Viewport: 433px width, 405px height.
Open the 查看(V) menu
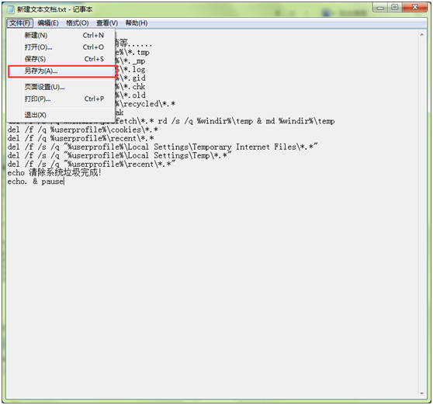[x=107, y=23]
